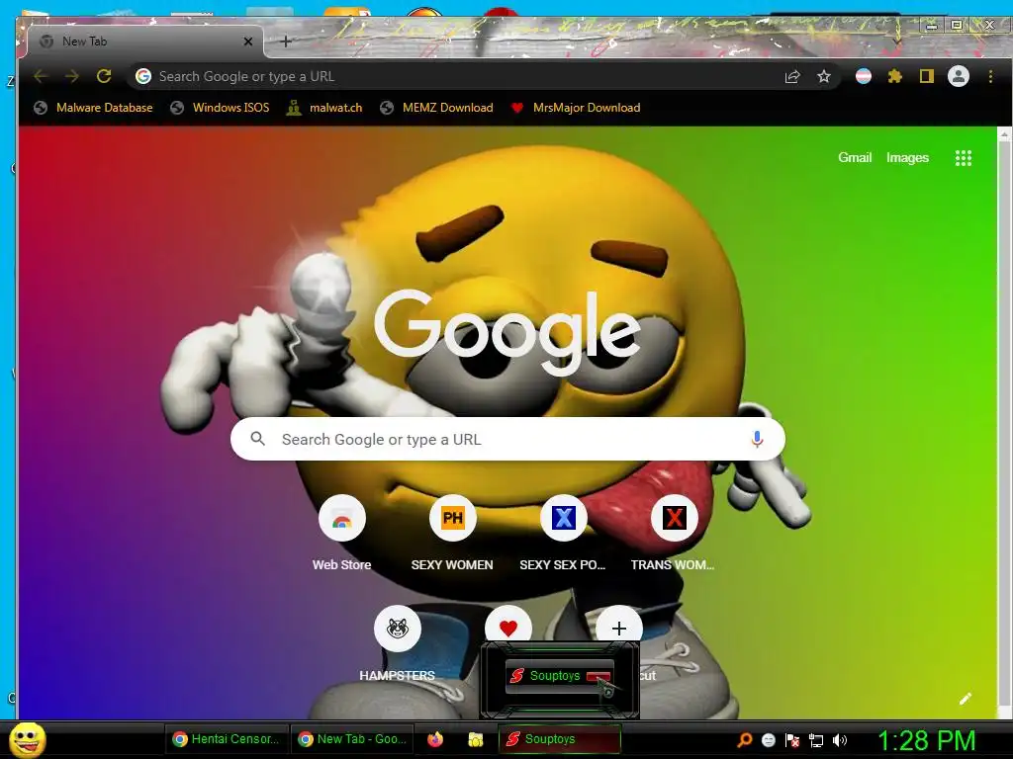
Task: Click the 1:28 PM clock
Action: (926, 740)
